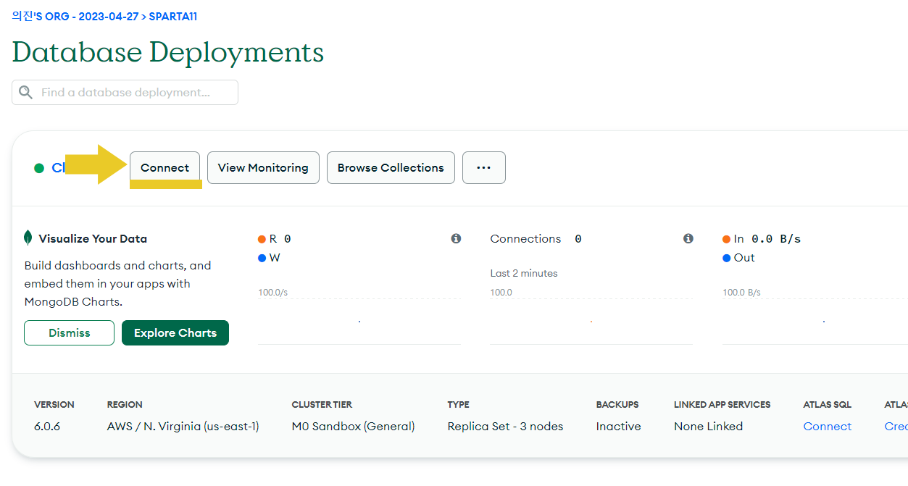Open the SPARTA11 breadcrumb link
The height and width of the screenshot is (486, 908).
[173, 16]
